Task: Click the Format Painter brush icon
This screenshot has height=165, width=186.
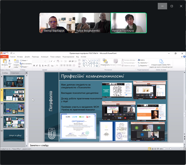Action: click(9, 67)
